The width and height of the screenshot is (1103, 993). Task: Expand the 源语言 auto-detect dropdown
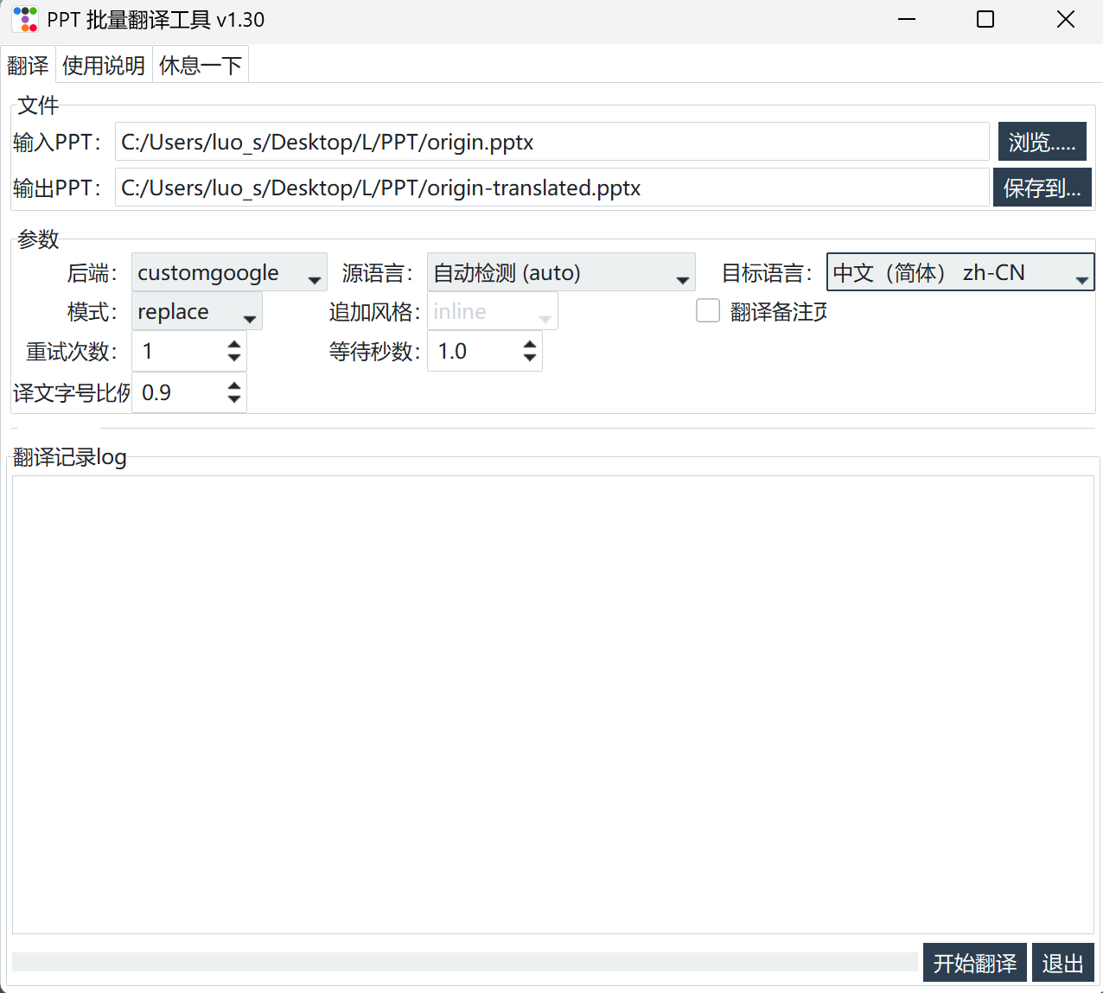click(x=561, y=273)
